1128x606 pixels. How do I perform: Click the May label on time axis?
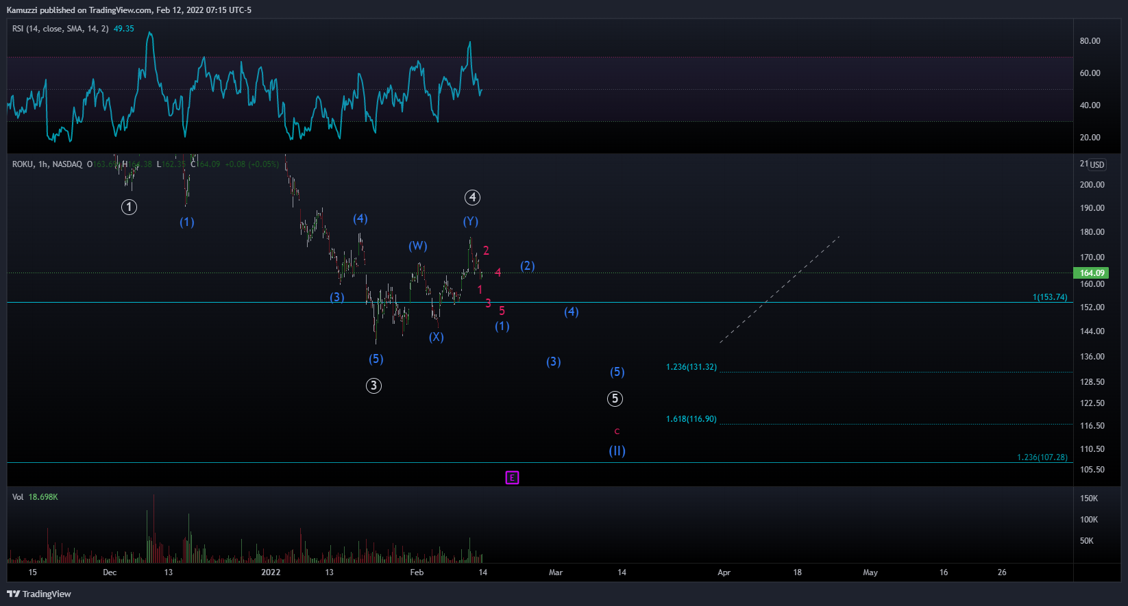(x=870, y=572)
